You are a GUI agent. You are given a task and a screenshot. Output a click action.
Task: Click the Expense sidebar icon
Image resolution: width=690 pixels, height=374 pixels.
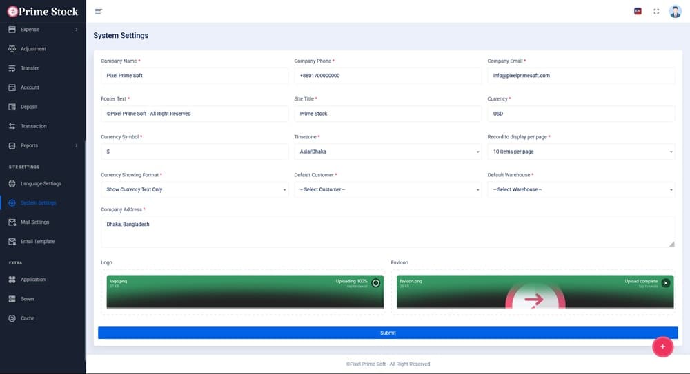pyautogui.click(x=12, y=30)
